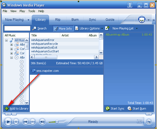Click the Search button
This screenshot has width=157, height=129.
tap(39, 29)
